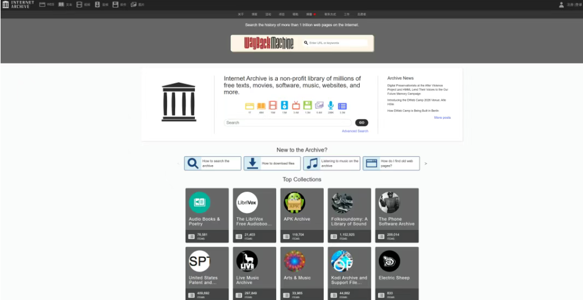Open news post 'How DWeb Camp is Being Built in Berlin'
The height and width of the screenshot is (300, 583).
click(412, 111)
